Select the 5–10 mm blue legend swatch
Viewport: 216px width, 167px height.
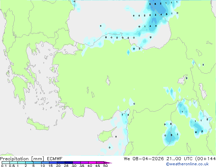coord(37,163)
